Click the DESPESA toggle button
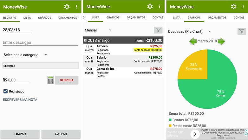The width and height of the screenshot is (248, 140). (67, 80)
